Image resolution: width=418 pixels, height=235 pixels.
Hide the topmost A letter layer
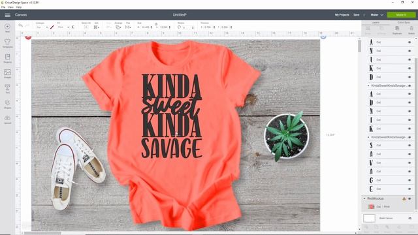(410, 42)
